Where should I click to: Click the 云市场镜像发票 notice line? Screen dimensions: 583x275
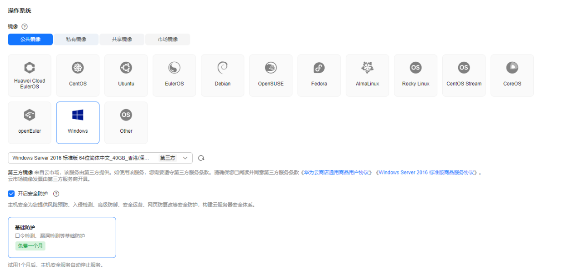(x=49, y=179)
